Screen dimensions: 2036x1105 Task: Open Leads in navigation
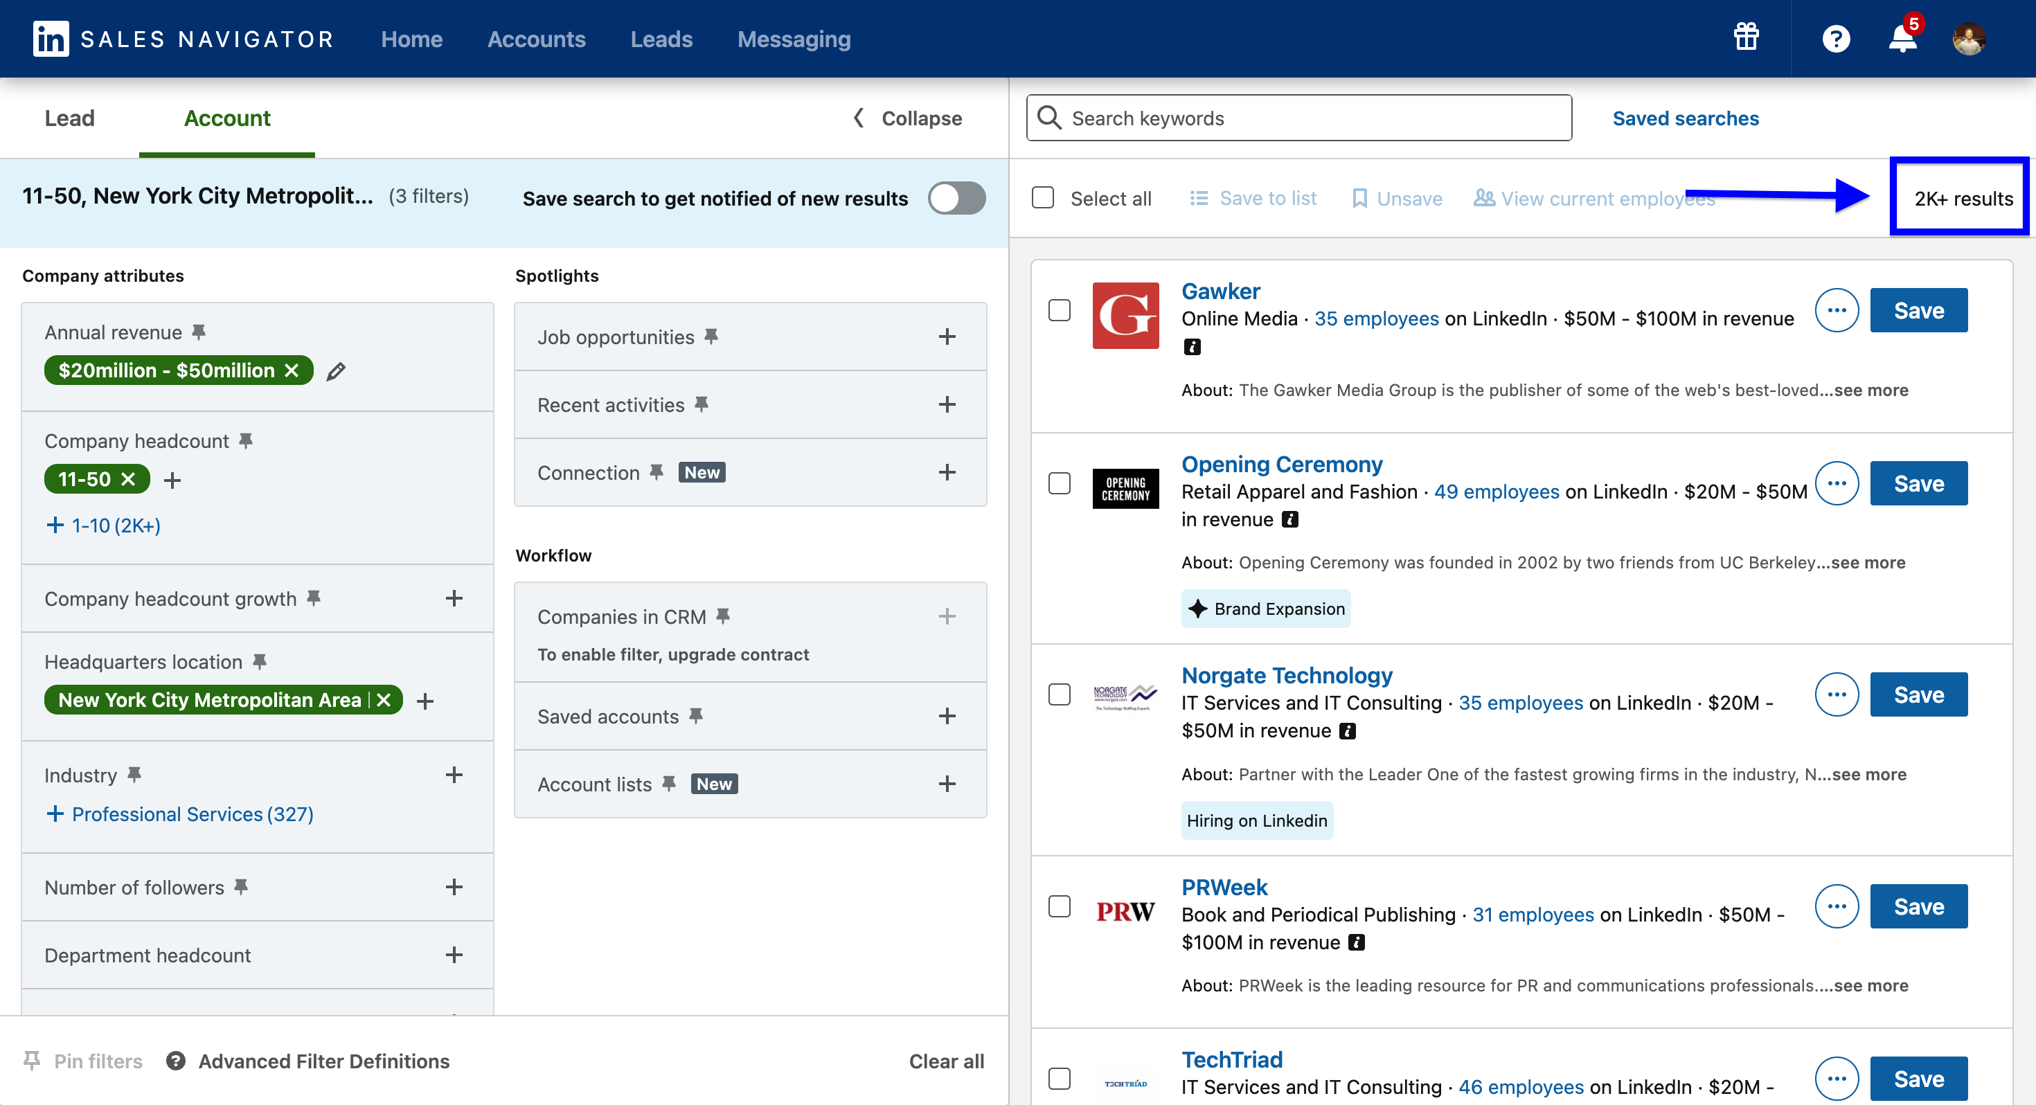[x=661, y=39]
